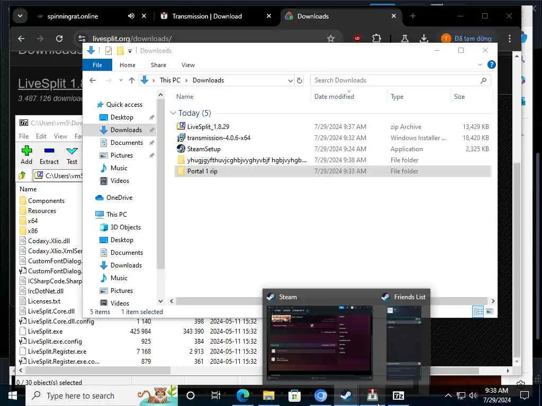The image size is (542, 406).
Task: Expand the Explorer ribbon chevron
Action: click(480, 64)
